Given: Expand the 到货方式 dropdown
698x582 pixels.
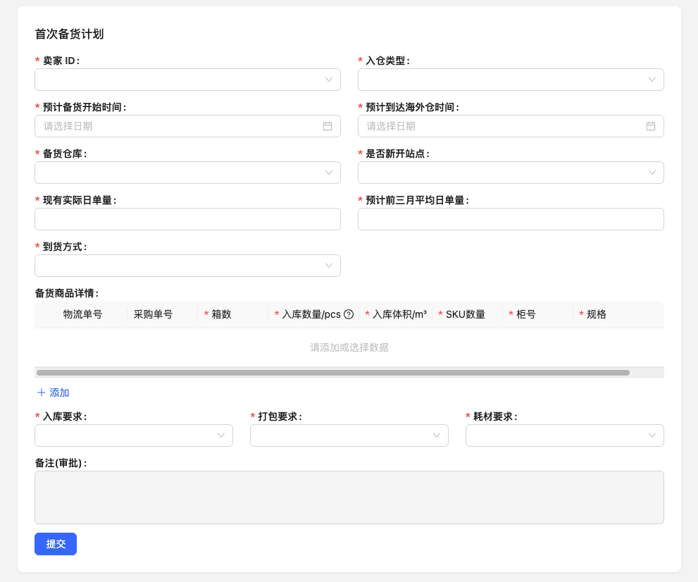Looking at the screenshot, I should tap(187, 266).
